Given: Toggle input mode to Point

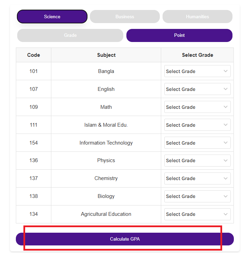Looking at the screenshot, I should [x=179, y=35].
